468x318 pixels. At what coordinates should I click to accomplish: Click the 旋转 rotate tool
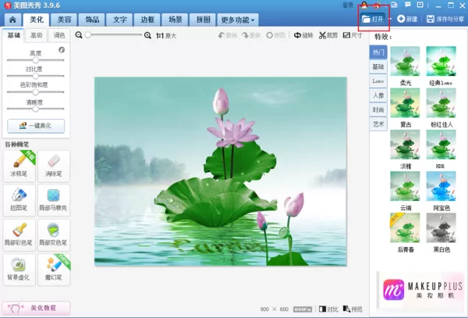[x=303, y=36]
